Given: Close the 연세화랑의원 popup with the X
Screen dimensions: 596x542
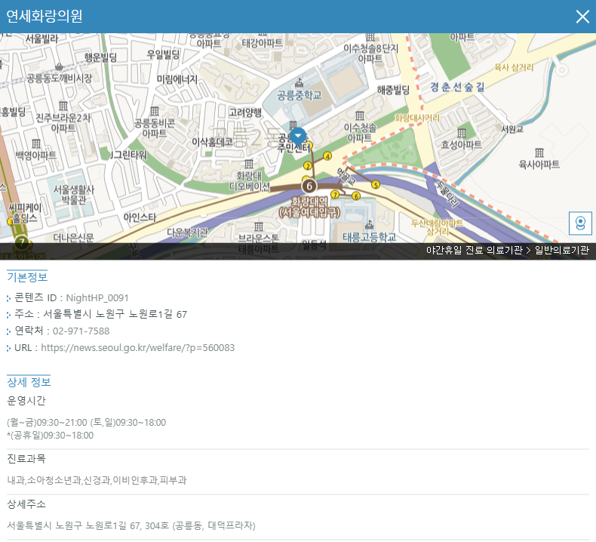Looking at the screenshot, I should coord(582,17).
